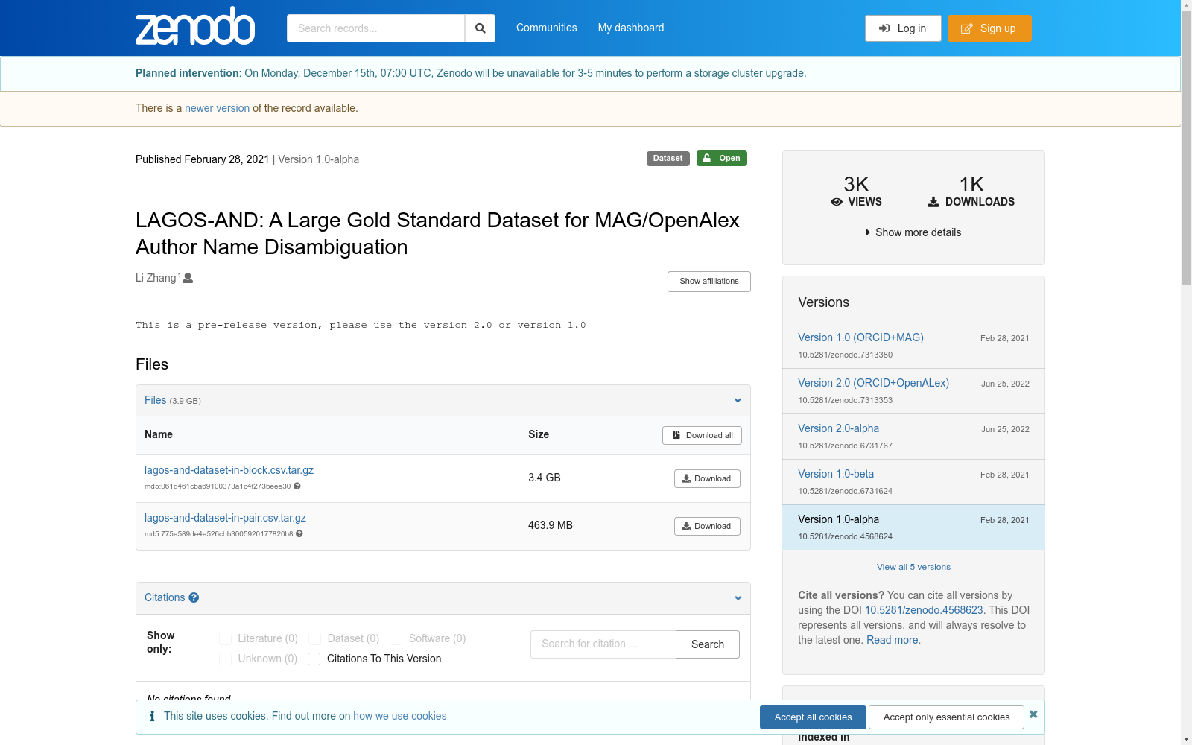The height and width of the screenshot is (745, 1192).
Task: Click the 3.4 GB size cell
Action: [x=545, y=478]
